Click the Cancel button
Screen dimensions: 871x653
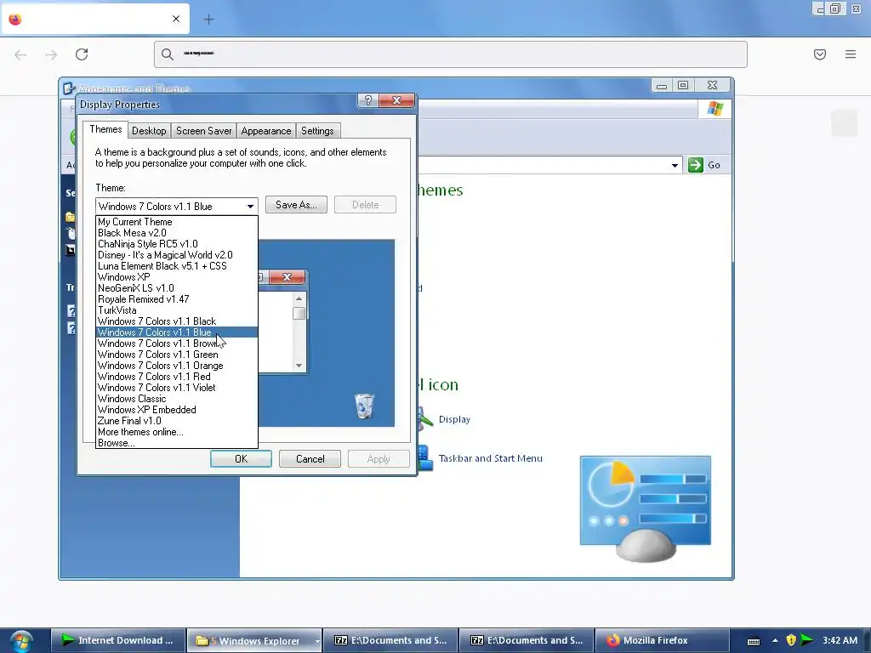pos(310,459)
